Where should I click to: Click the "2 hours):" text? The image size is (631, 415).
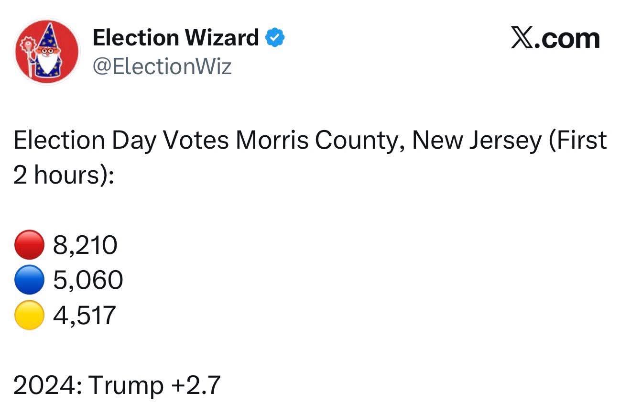tap(64, 175)
